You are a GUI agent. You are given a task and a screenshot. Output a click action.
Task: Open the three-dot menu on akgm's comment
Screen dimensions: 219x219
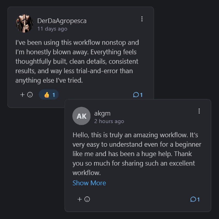(199, 111)
